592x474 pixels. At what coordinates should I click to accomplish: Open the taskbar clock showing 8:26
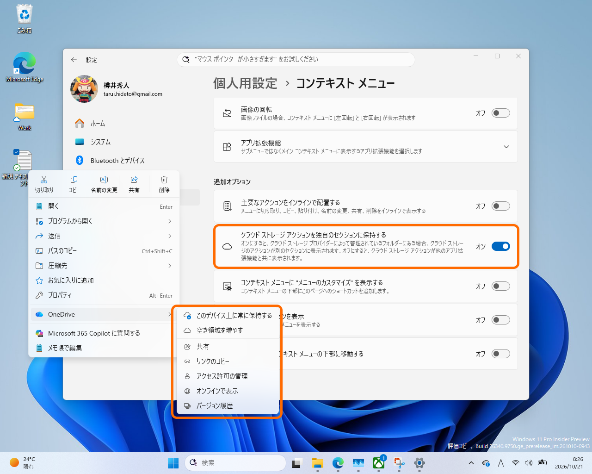tap(569, 463)
